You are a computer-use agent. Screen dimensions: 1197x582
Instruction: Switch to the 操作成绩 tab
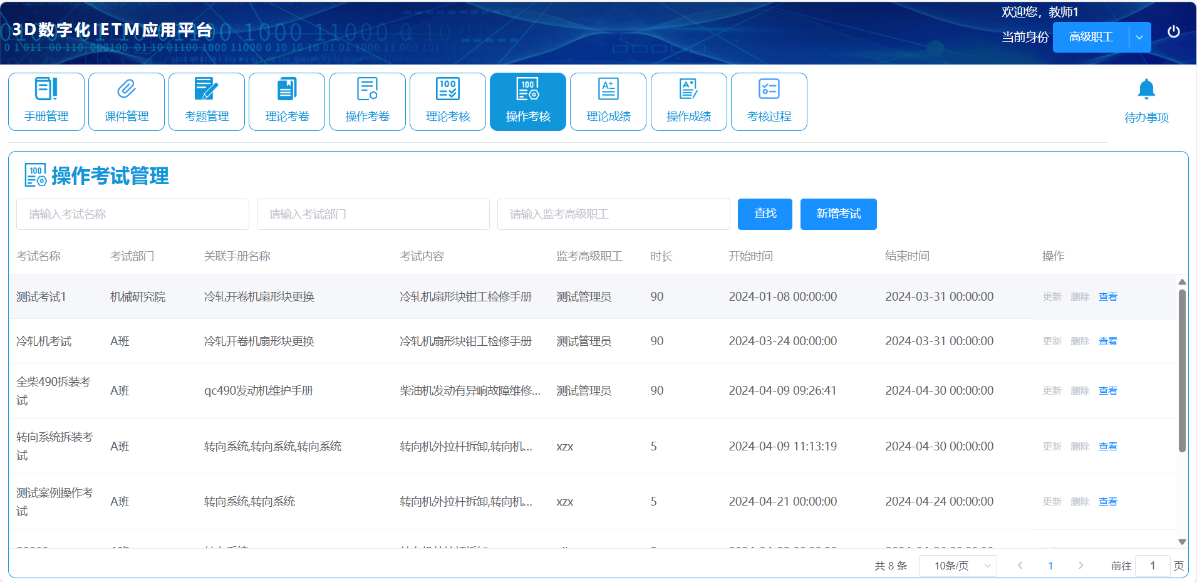click(x=688, y=101)
